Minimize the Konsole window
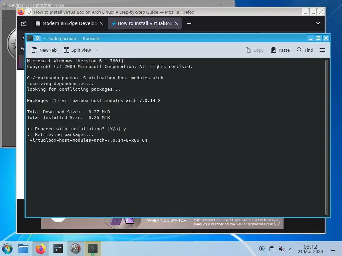The height and width of the screenshot is (256, 342). (310, 38)
